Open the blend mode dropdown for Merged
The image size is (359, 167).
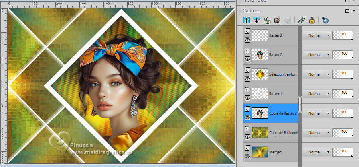[317, 152]
